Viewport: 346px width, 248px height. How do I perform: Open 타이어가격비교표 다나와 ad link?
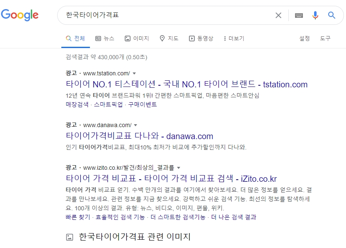click(x=140, y=136)
